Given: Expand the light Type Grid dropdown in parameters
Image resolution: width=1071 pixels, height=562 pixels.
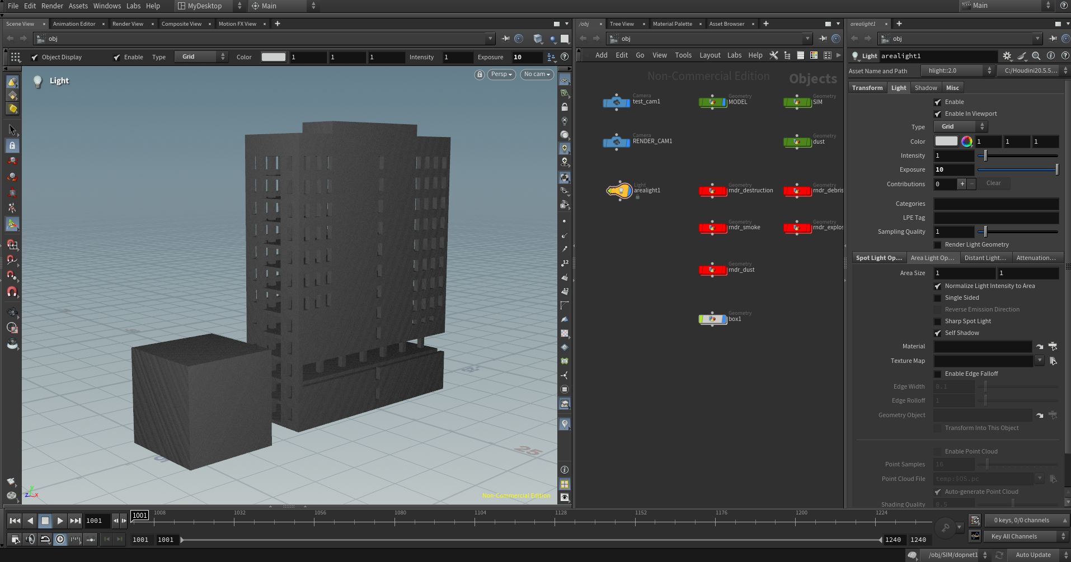Looking at the screenshot, I should pos(961,127).
